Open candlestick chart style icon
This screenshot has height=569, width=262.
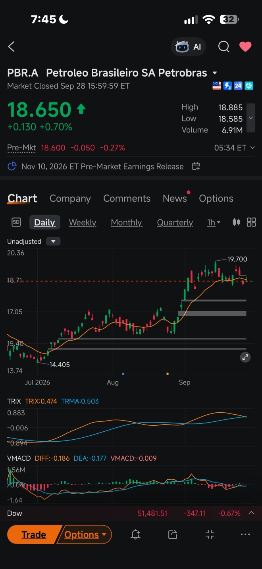236,222
